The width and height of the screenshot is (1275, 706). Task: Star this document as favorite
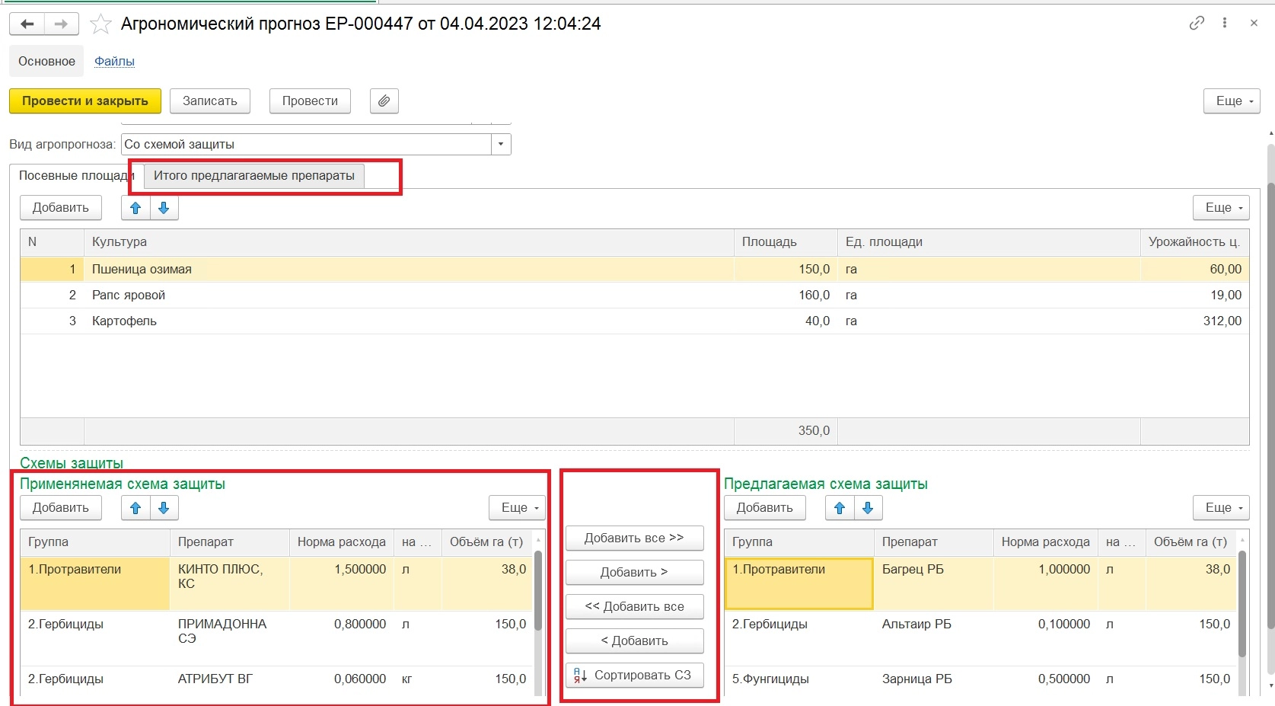click(100, 24)
